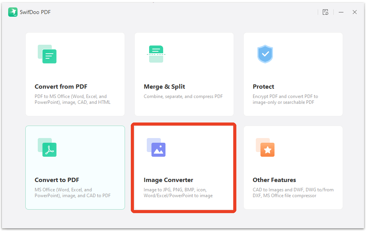Click 'Image to JPG, PNG, BMP, icon' text
366x231 pixels.
tap(178, 192)
